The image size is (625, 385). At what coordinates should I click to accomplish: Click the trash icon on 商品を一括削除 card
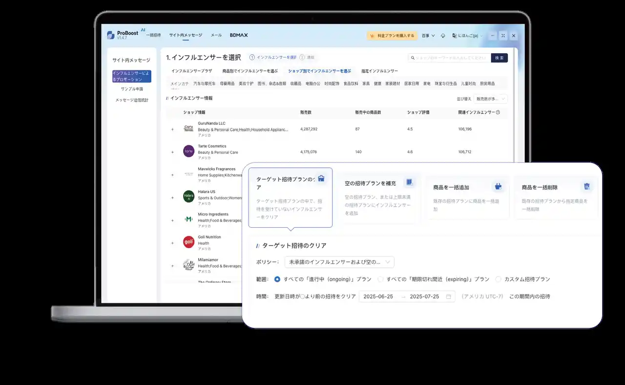(x=586, y=186)
